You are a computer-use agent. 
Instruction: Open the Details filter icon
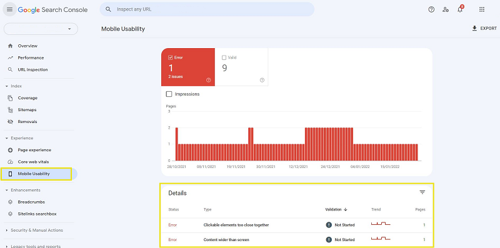click(422, 192)
